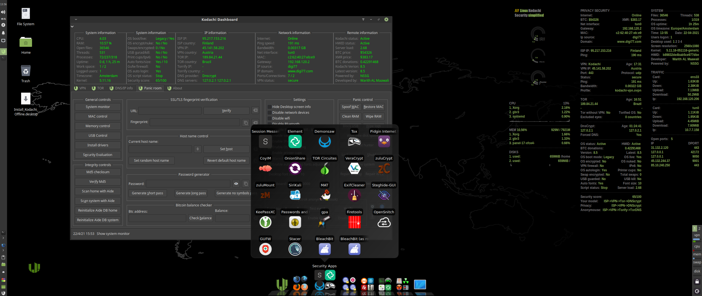The image size is (702, 296).
Task: Open OpenSnitch cloud icon
Action: [384, 222]
